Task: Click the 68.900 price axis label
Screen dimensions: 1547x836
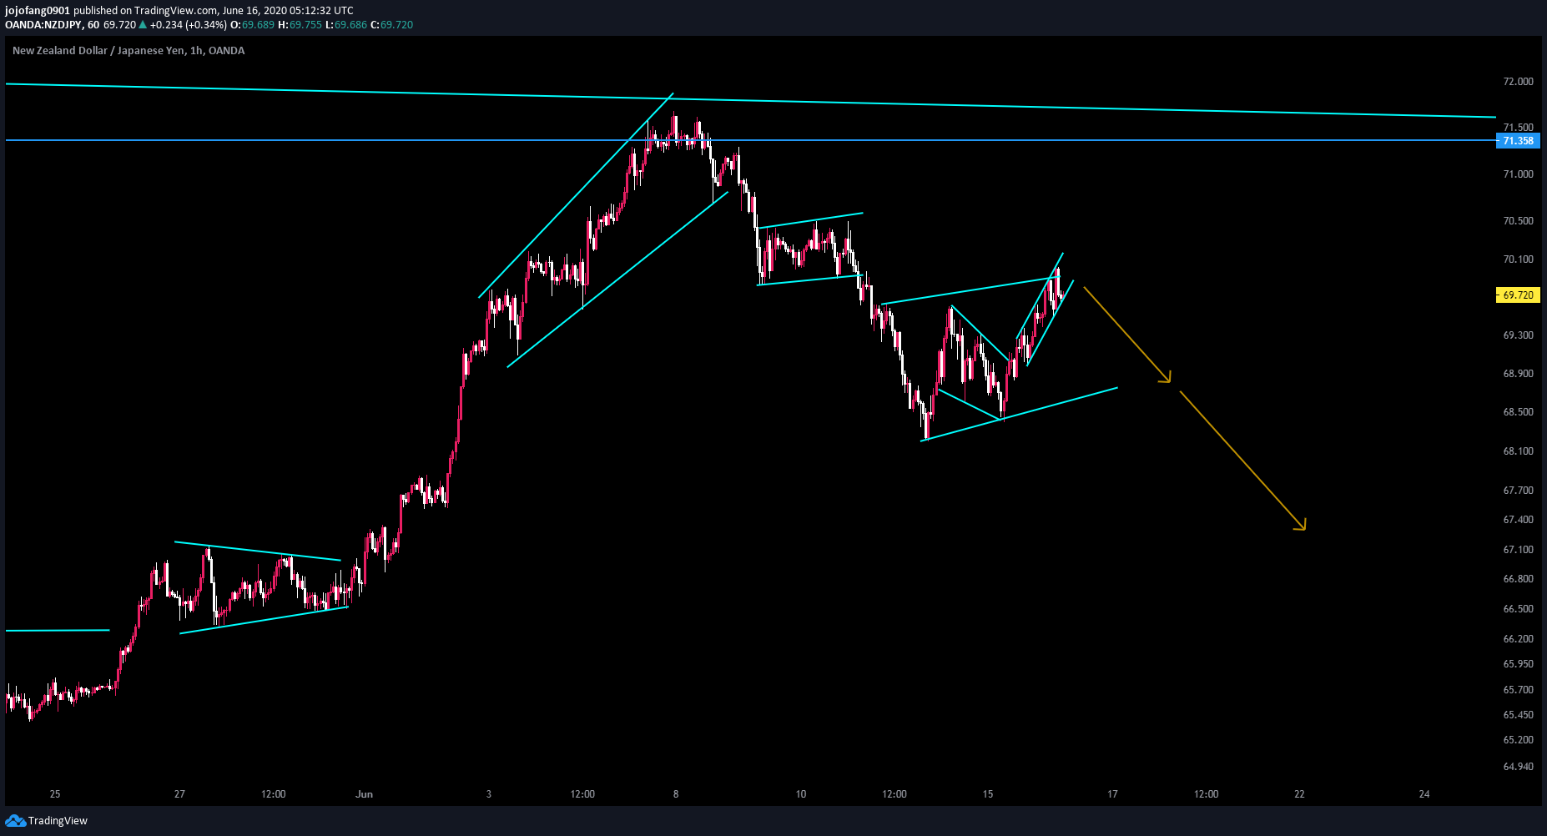Action: [x=1518, y=374]
